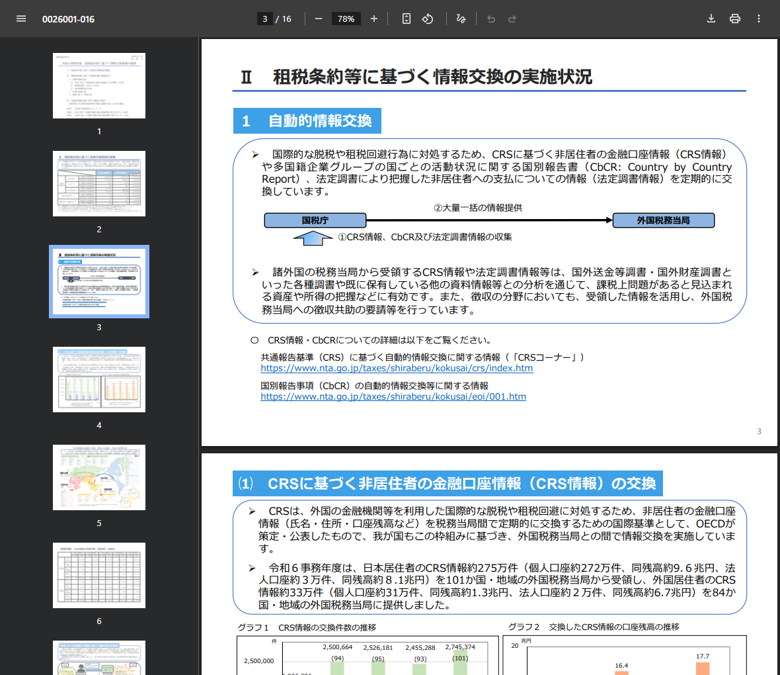This screenshot has width=780, height=675.
Task: Click the label ②大量一括の情報提供
Action: point(477,208)
